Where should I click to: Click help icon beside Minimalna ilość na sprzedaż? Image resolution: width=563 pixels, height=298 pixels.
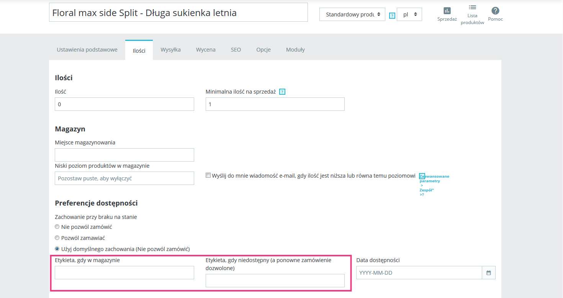282,92
